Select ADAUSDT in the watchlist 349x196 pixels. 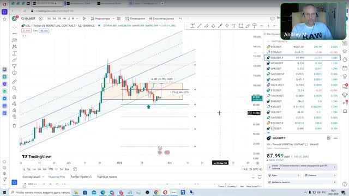click(x=302, y=79)
